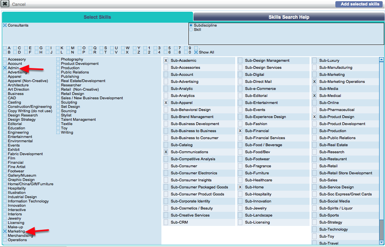Viewport: 385px width, 247px height.
Task: Check the Sub-Consumer Insights checkbox
Action: [x=166, y=180]
